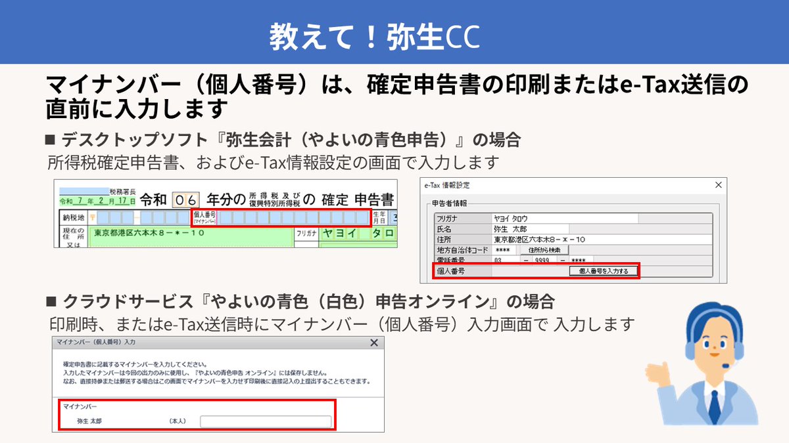Close the e-Tax 情報設定 dialog
The image size is (789, 443).
tap(718, 186)
